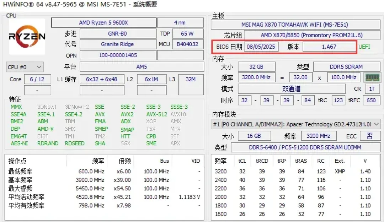Click the MSI MAG X870 TOMAHAWK WIFI motherboard field
The image size is (384, 222).
tap(295, 25)
